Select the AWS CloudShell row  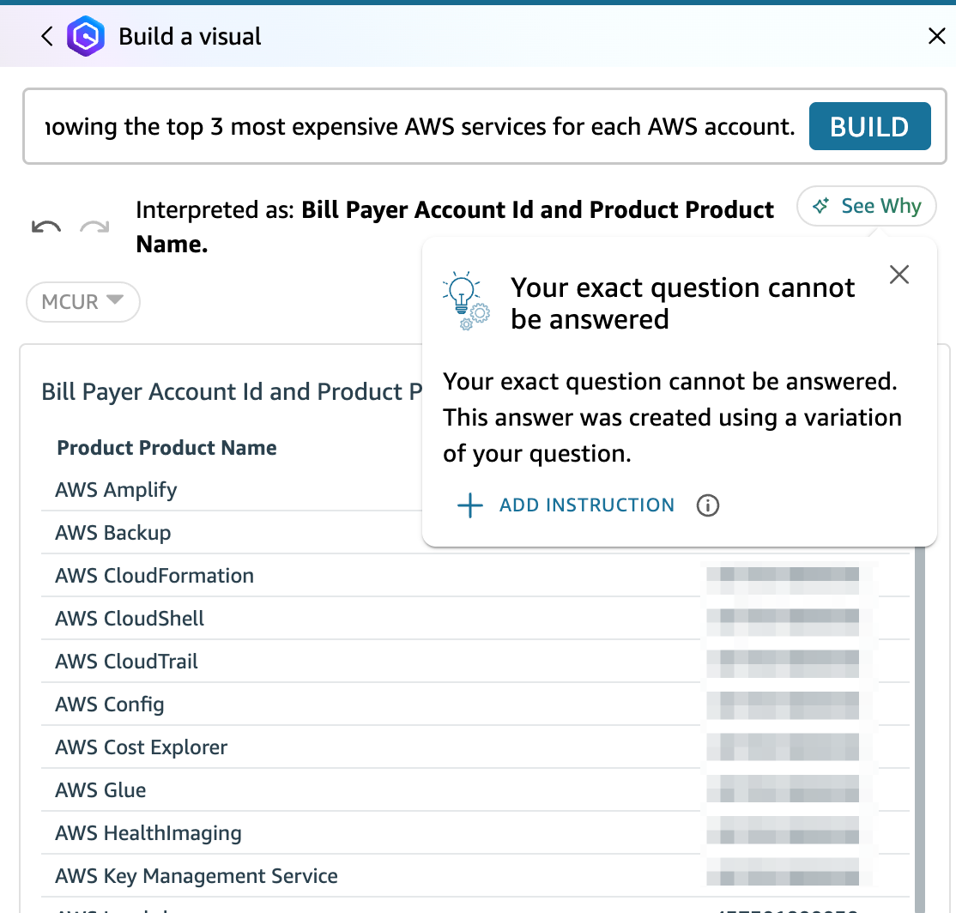click(x=475, y=619)
